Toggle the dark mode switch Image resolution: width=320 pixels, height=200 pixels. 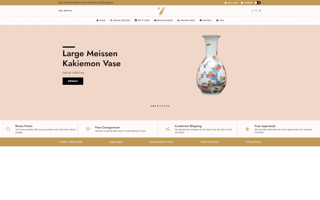pyautogui.click(x=257, y=3)
